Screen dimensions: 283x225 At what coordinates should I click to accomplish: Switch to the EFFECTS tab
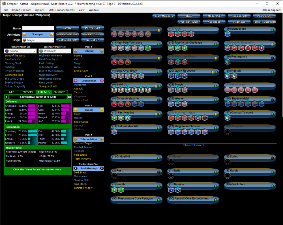pos(27,92)
